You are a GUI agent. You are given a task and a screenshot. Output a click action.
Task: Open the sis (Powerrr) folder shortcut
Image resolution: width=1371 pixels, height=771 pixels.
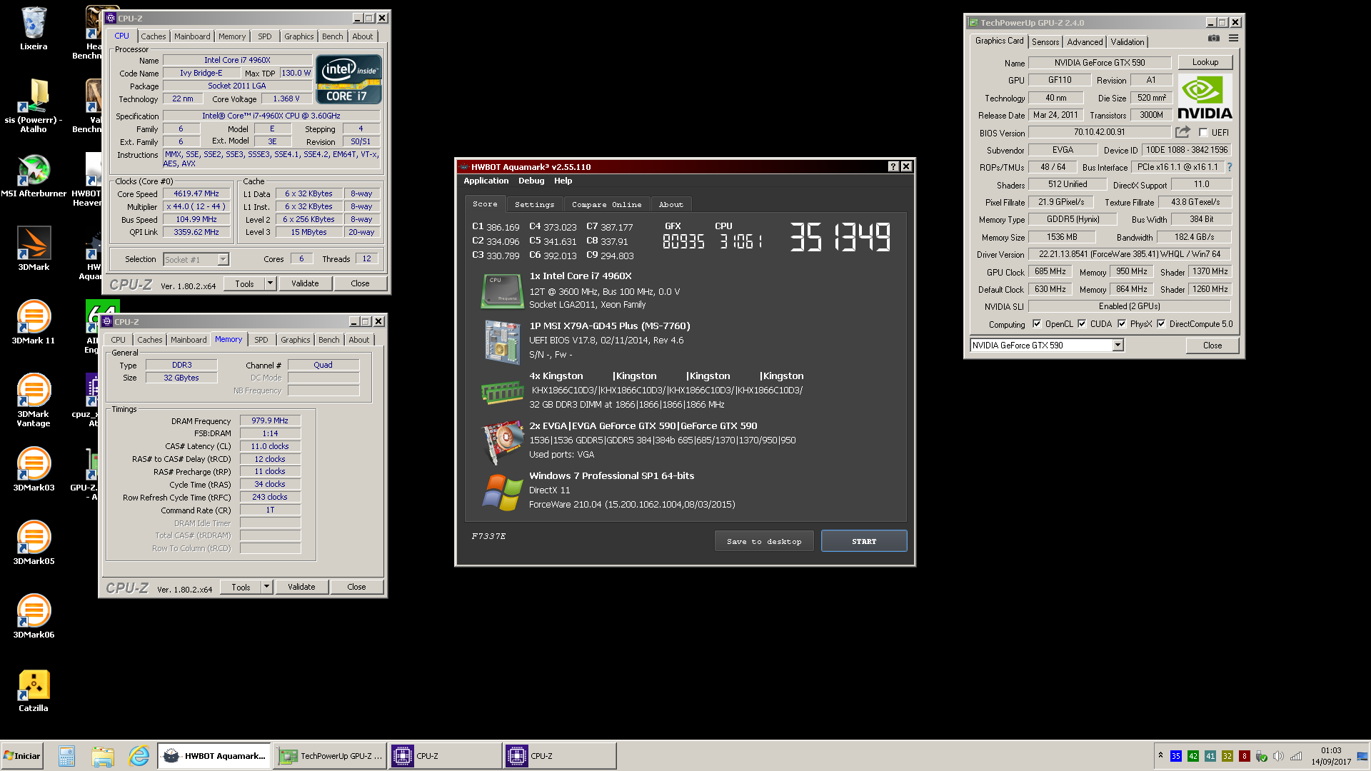coord(34,106)
